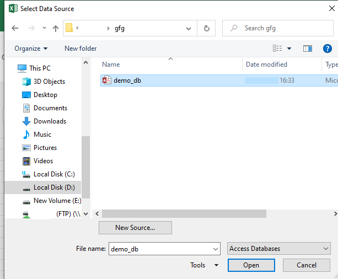Change view using the view icon
338x279 pixels.
tap(277, 49)
